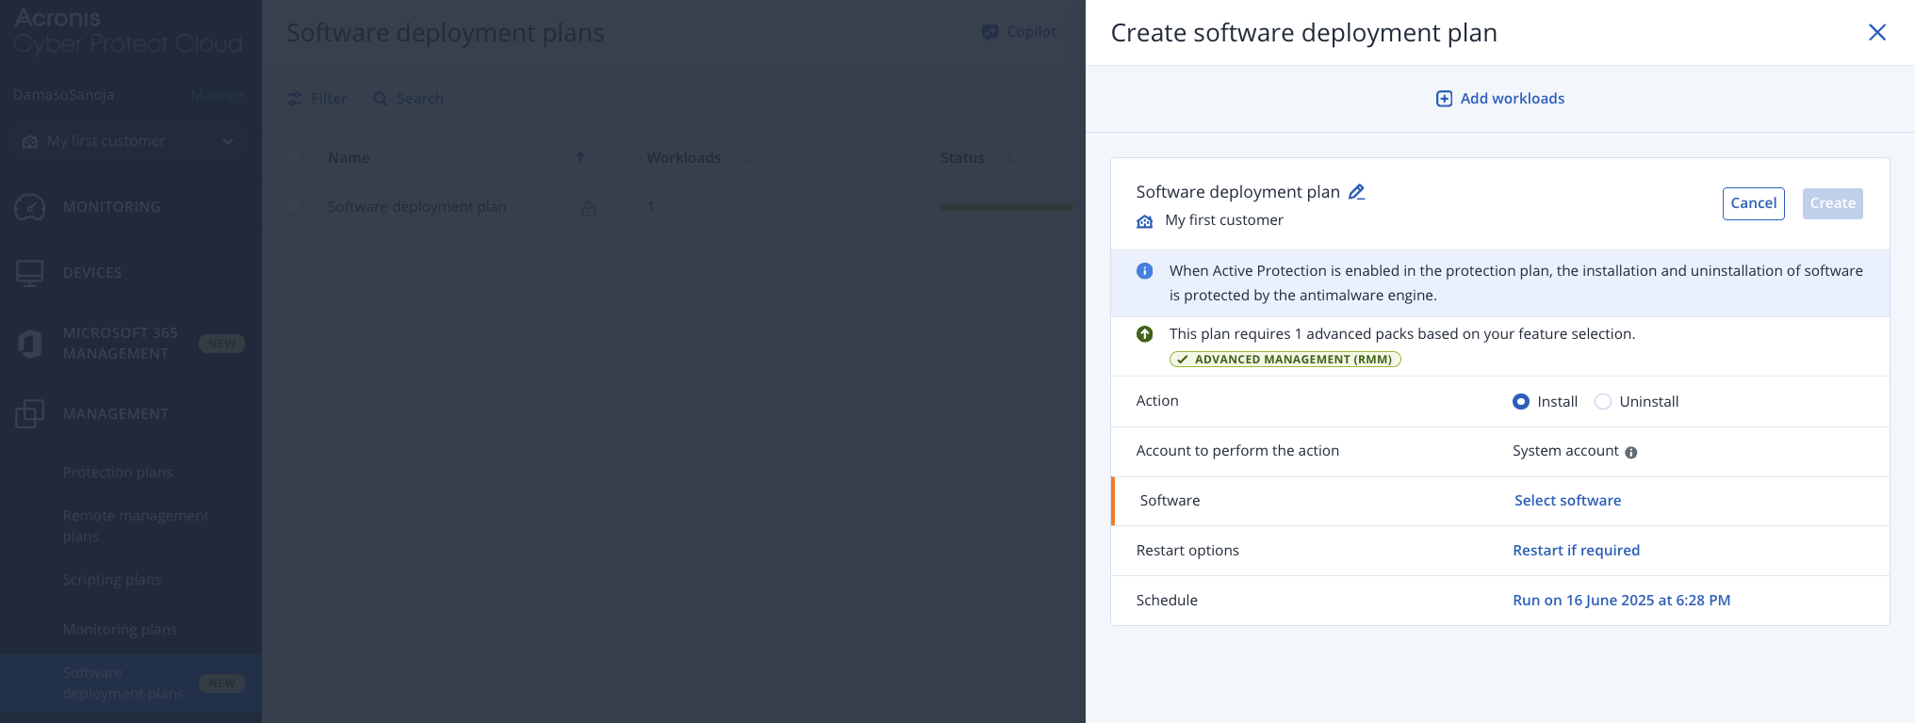Click the Add workloads link text
The height and width of the screenshot is (723, 1915).
(x=1512, y=99)
